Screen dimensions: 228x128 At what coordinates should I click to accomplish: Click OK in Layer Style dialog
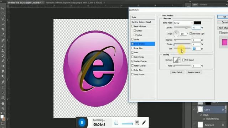pyautogui.click(x=223, y=17)
